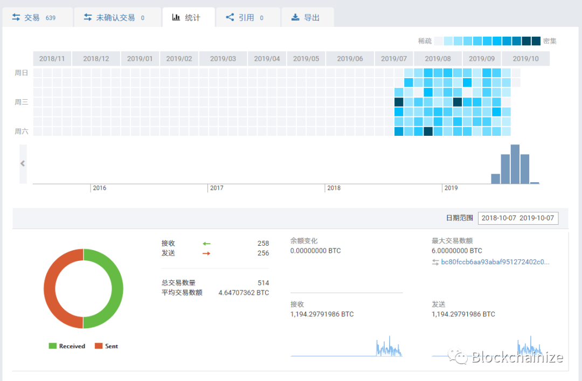582x381 pixels.
Task: Open the 导出 export tab
Action: pos(308,17)
